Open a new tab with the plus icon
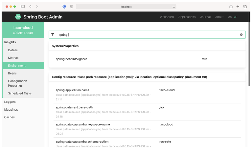 (x=238, y=7)
